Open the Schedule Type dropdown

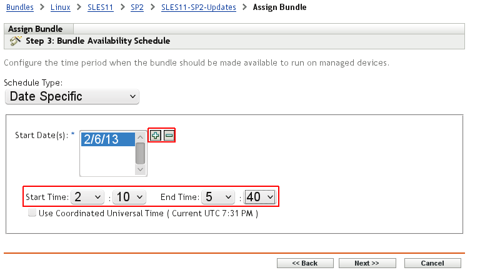click(x=72, y=96)
